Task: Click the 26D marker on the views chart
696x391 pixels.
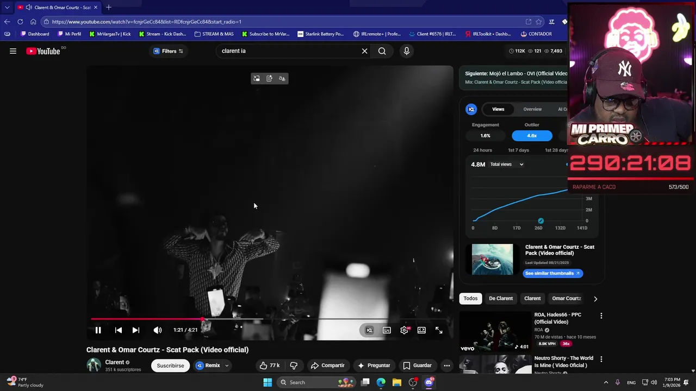Action: tap(540, 221)
